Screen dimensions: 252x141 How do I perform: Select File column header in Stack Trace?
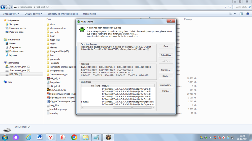point(93,86)
